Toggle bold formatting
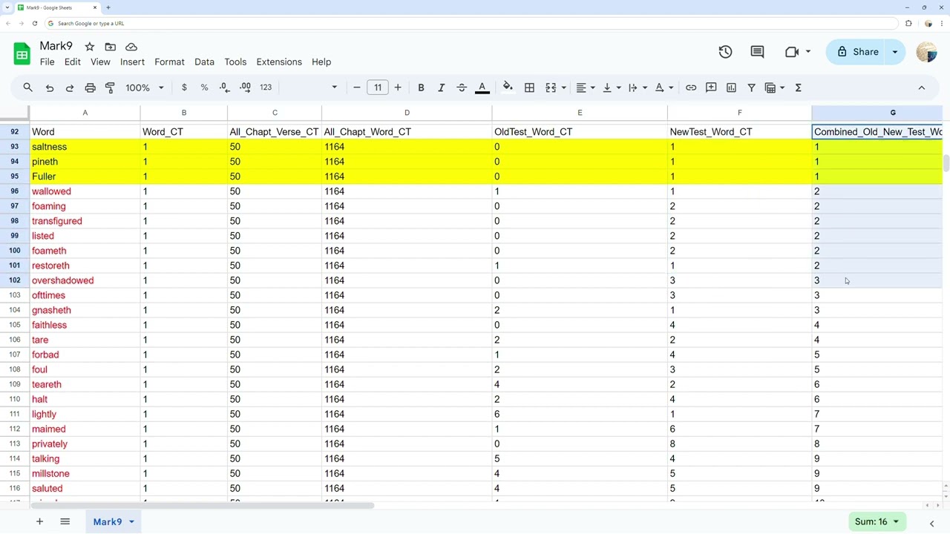 tap(421, 88)
